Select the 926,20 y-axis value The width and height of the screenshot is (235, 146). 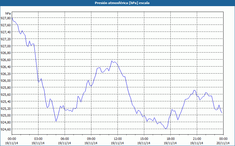[x=6, y=74]
